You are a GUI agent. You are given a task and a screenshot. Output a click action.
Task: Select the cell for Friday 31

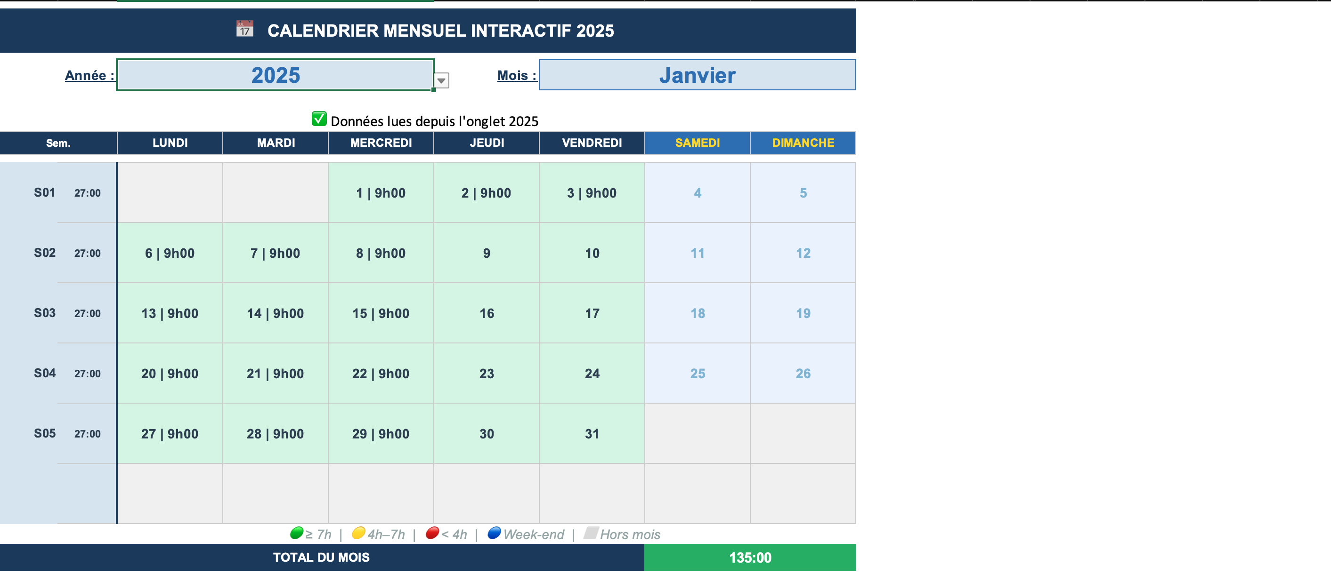tap(592, 434)
